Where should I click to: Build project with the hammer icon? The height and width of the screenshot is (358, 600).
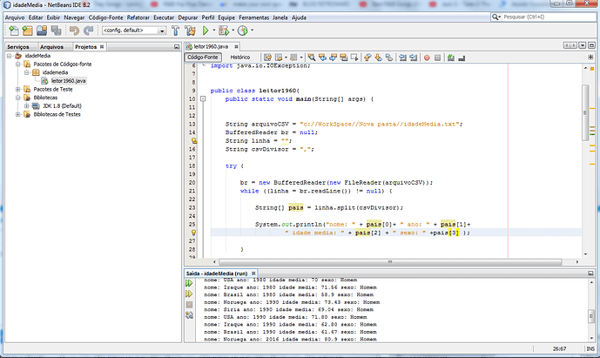(176, 30)
